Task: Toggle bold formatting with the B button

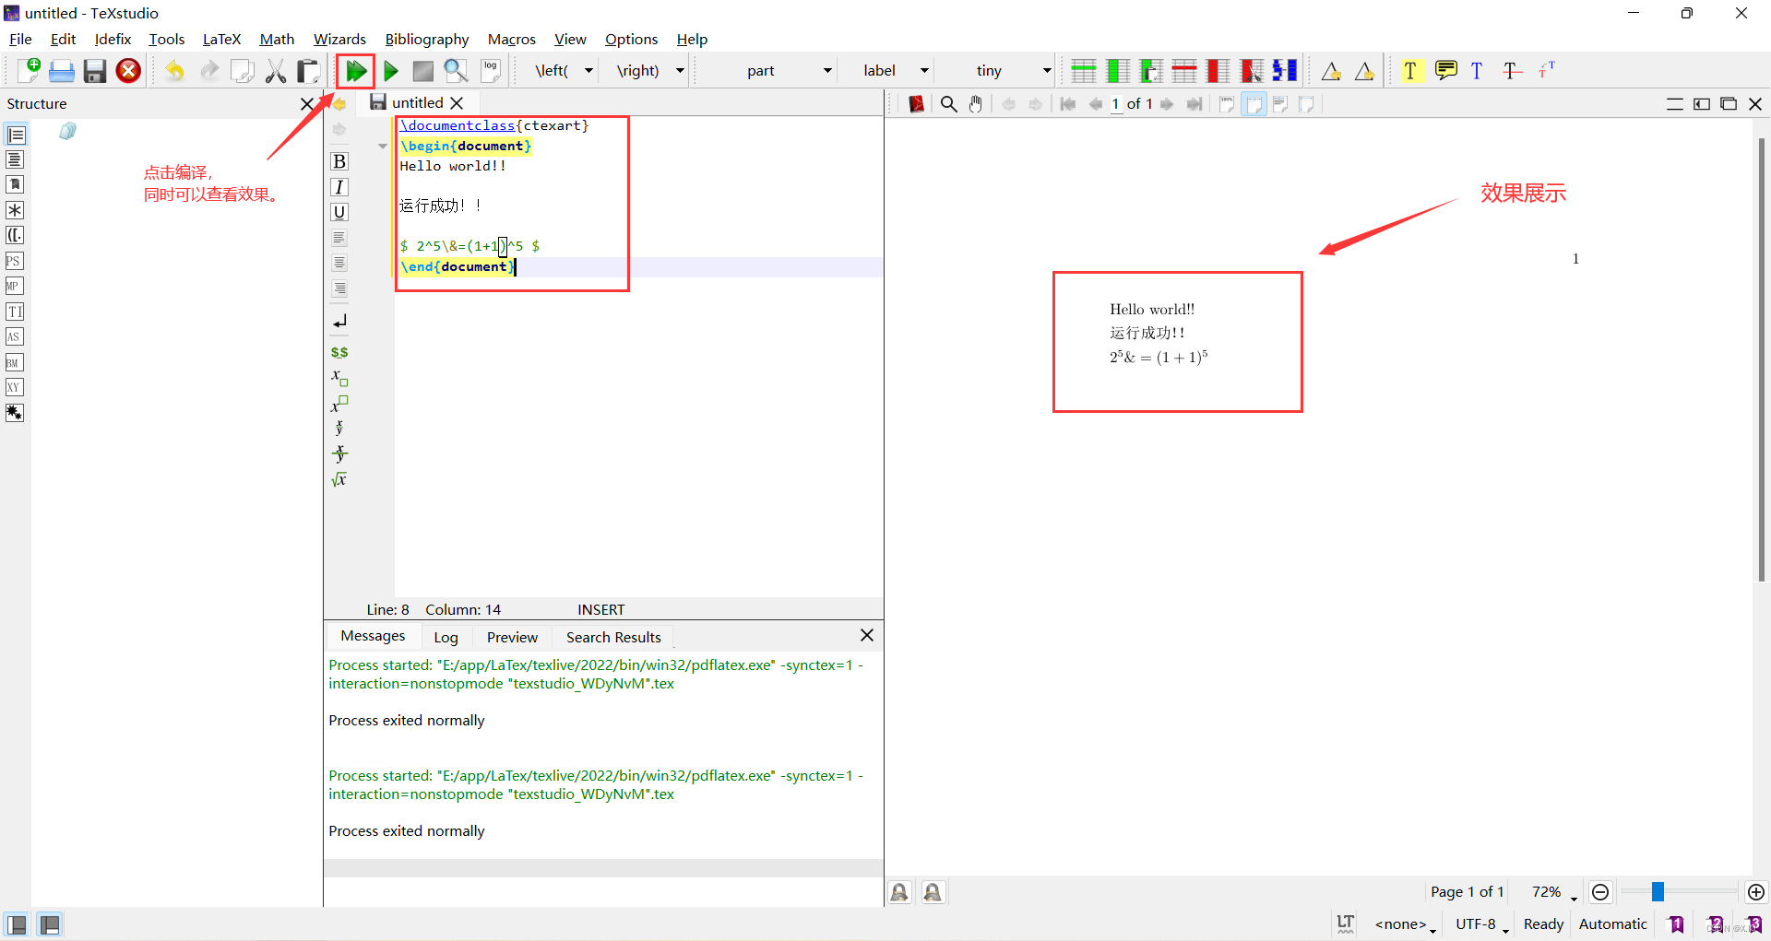Action: pyautogui.click(x=339, y=160)
